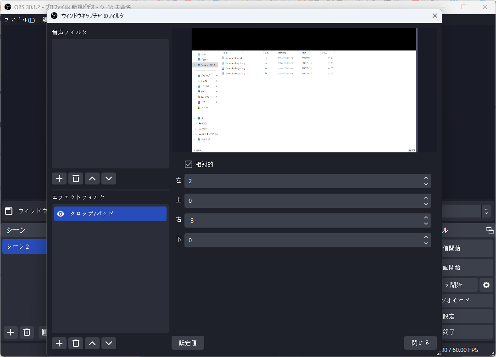The image size is (496, 357).
Task: Hide the クロップ/パッド filter via eye icon
Action: click(61, 214)
